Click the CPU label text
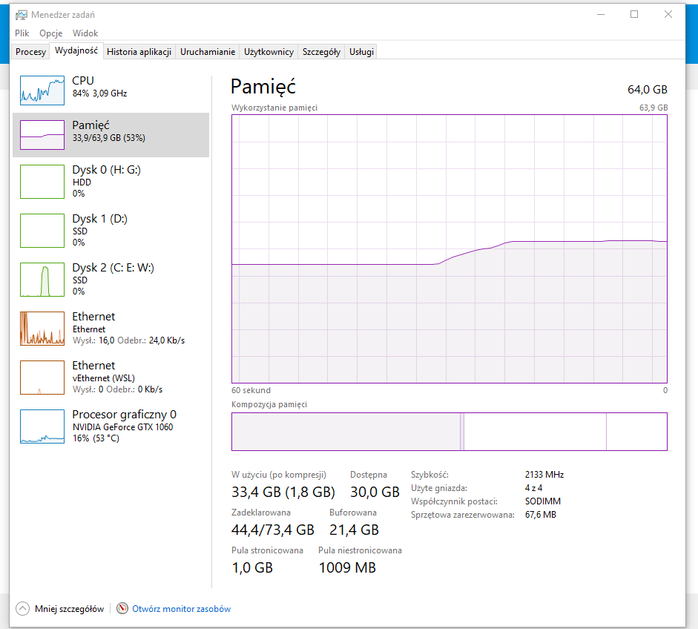The image size is (698, 629). tap(83, 81)
